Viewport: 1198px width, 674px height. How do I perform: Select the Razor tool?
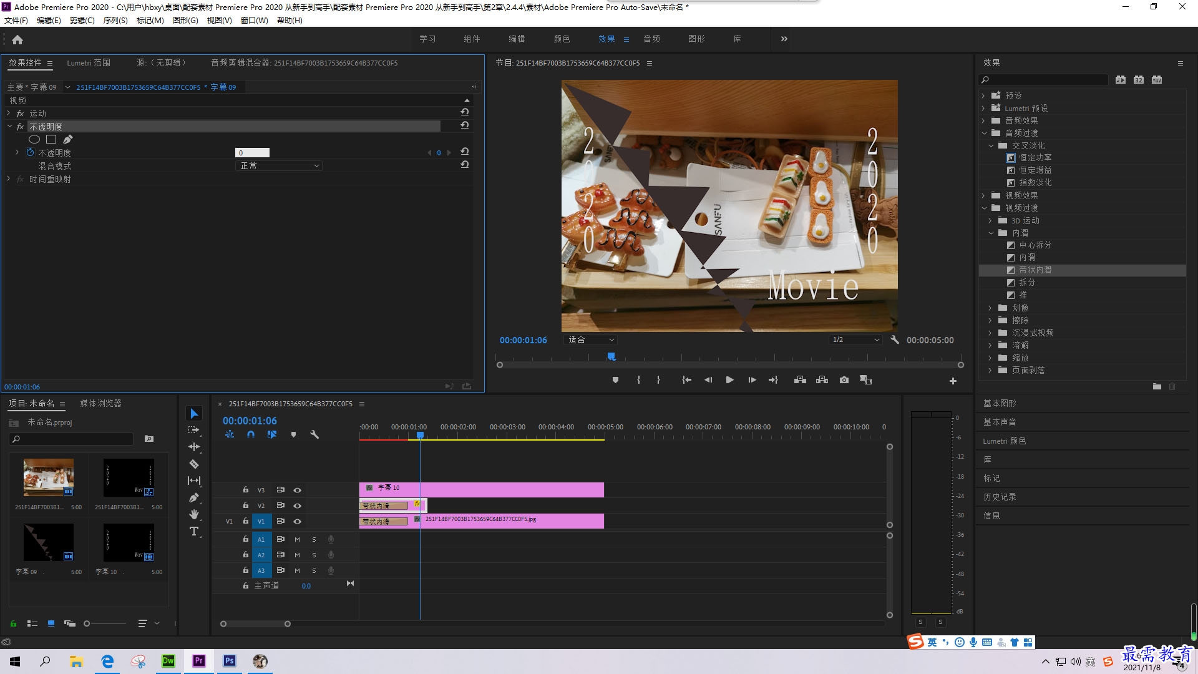[194, 464]
